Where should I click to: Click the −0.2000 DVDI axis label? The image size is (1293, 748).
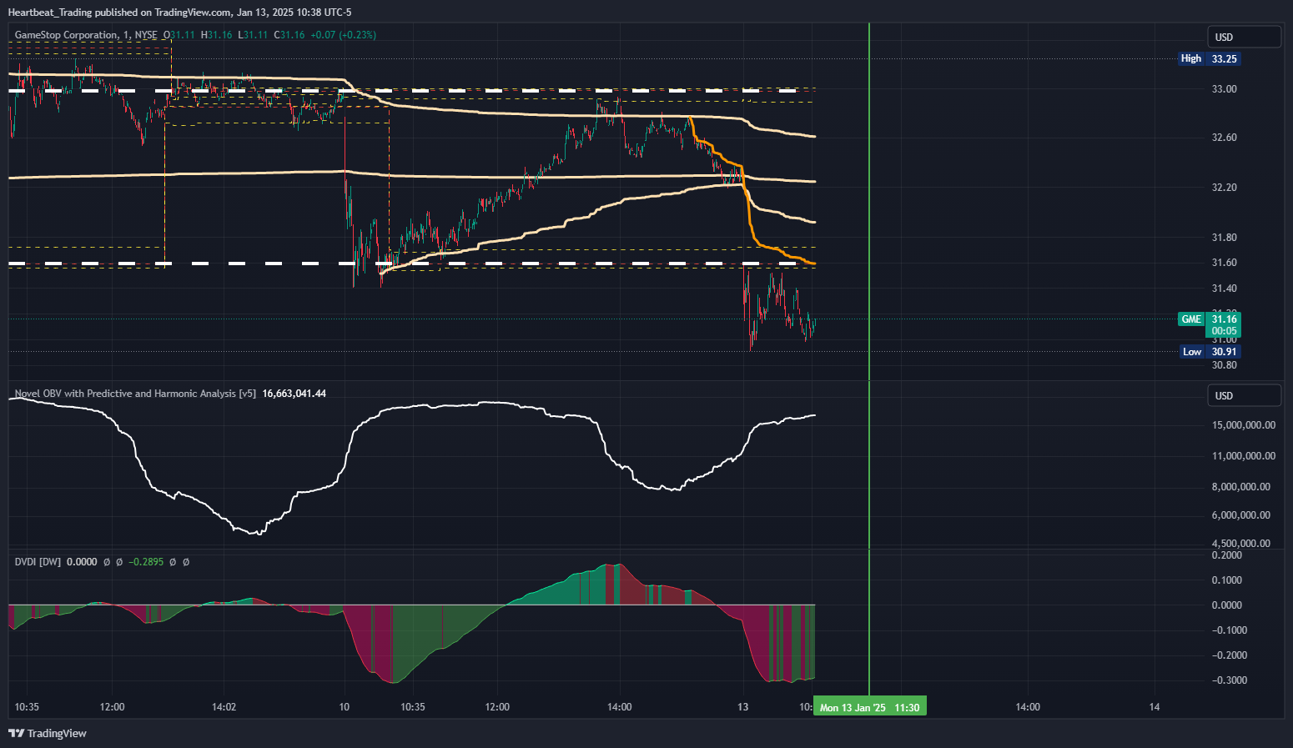(1230, 655)
